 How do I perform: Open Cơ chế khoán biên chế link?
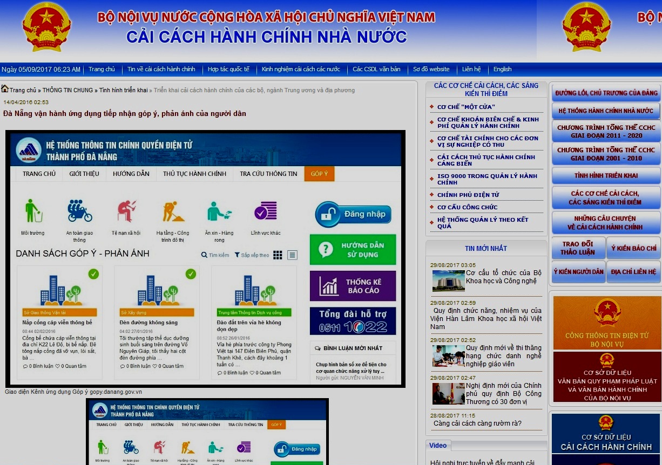[488, 122]
